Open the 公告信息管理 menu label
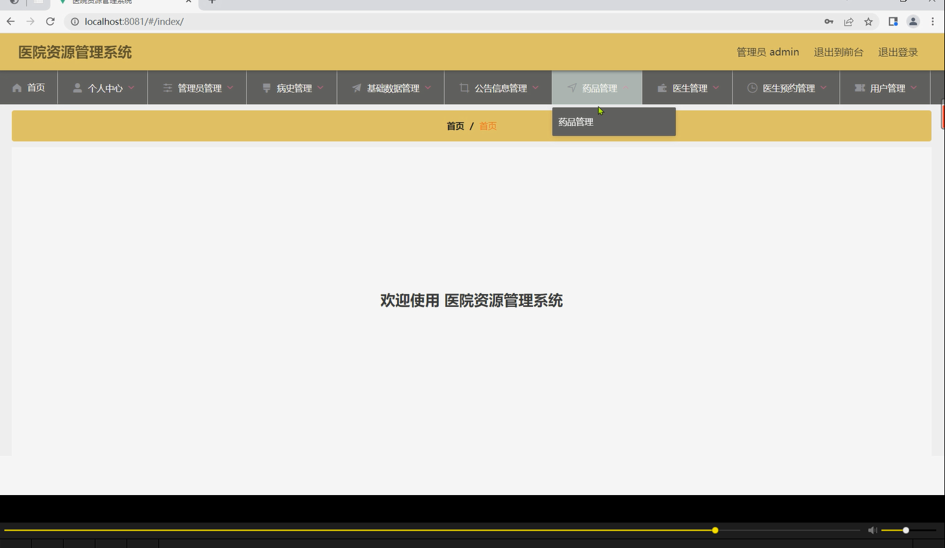This screenshot has width=945, height=548. click(501, 88)
